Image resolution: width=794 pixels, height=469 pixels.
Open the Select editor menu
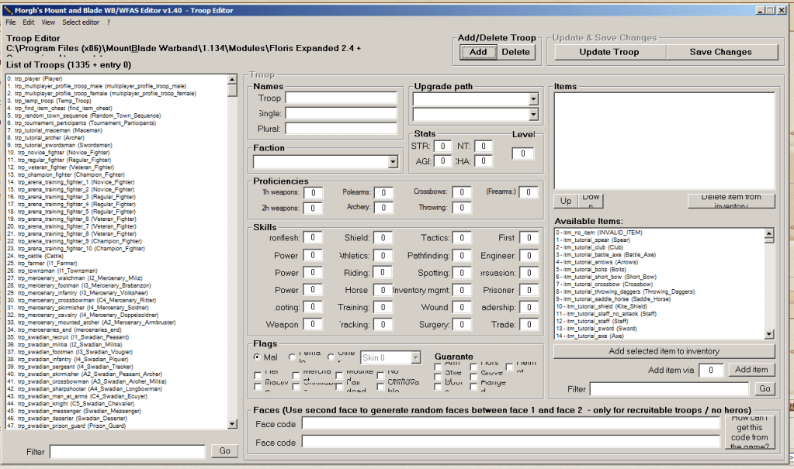click(82, 22)
